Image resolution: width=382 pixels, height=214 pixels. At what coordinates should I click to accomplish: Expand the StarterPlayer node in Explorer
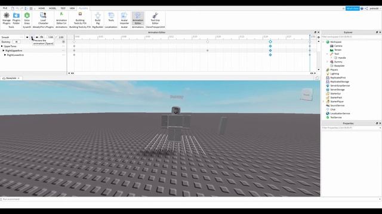pyautogui.click(x=324, y=102)
